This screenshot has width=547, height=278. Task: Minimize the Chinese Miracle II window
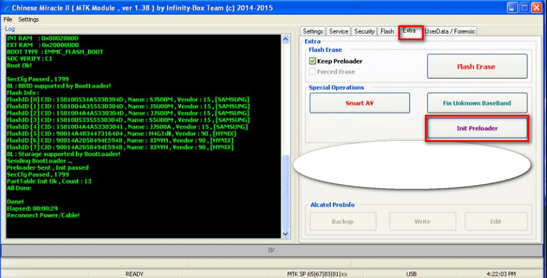click(512, 8)
